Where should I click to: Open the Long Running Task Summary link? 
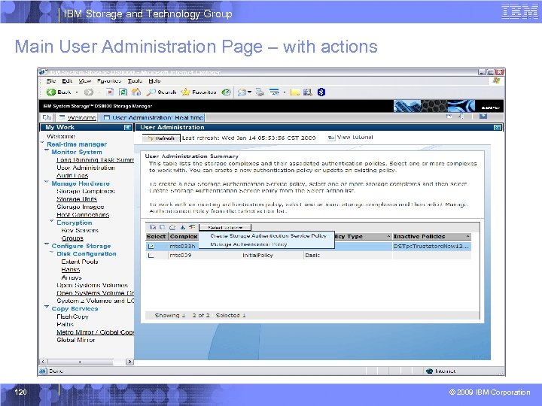(x=95, y=160)
